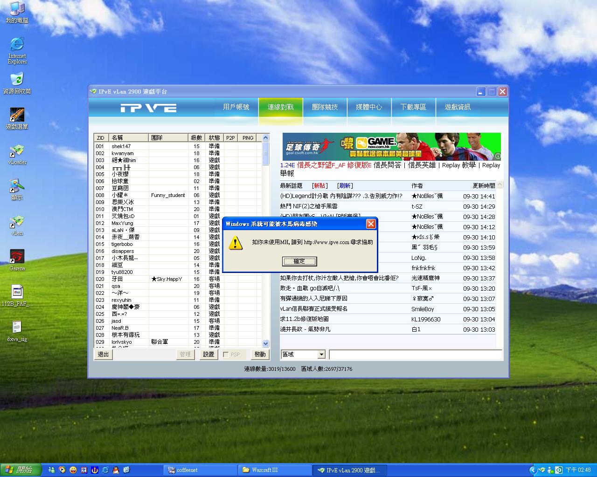Click the info icon on the banner ad
The image size is (597, 477).
[x=497, y=157]
